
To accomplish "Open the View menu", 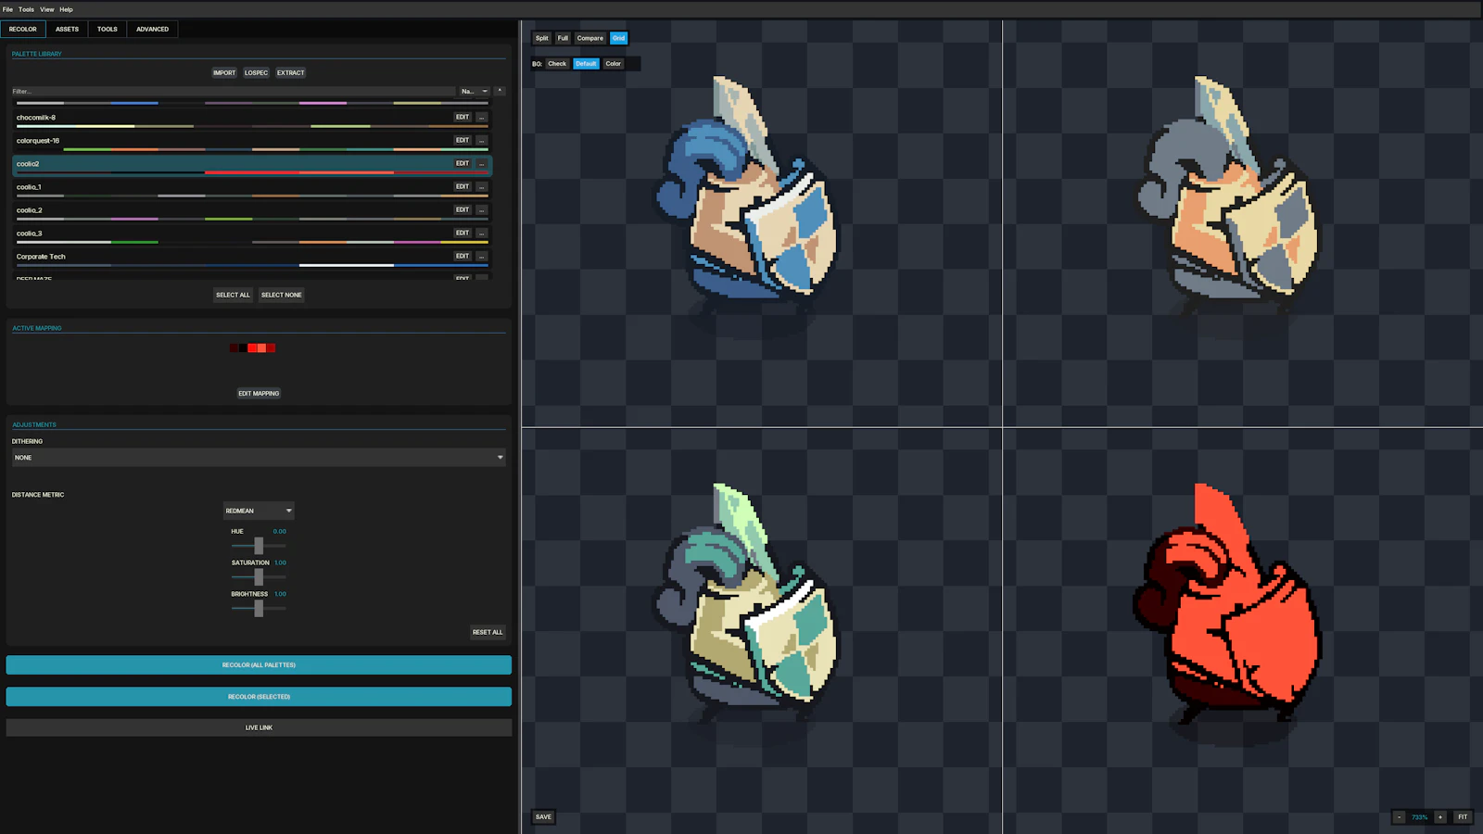I will coord(46,9).
